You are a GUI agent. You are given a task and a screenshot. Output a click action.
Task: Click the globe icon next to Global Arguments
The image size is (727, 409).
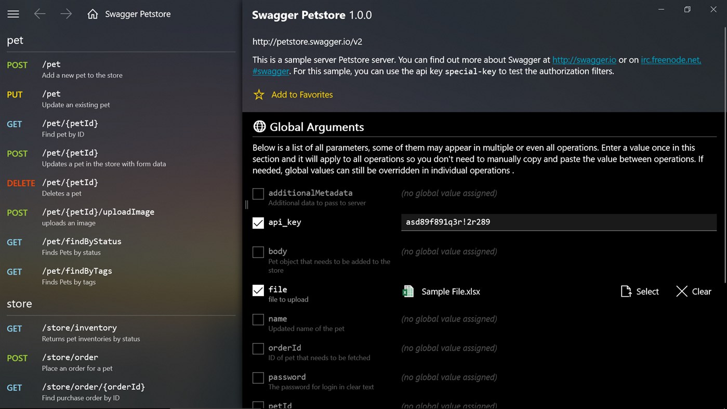259,126
